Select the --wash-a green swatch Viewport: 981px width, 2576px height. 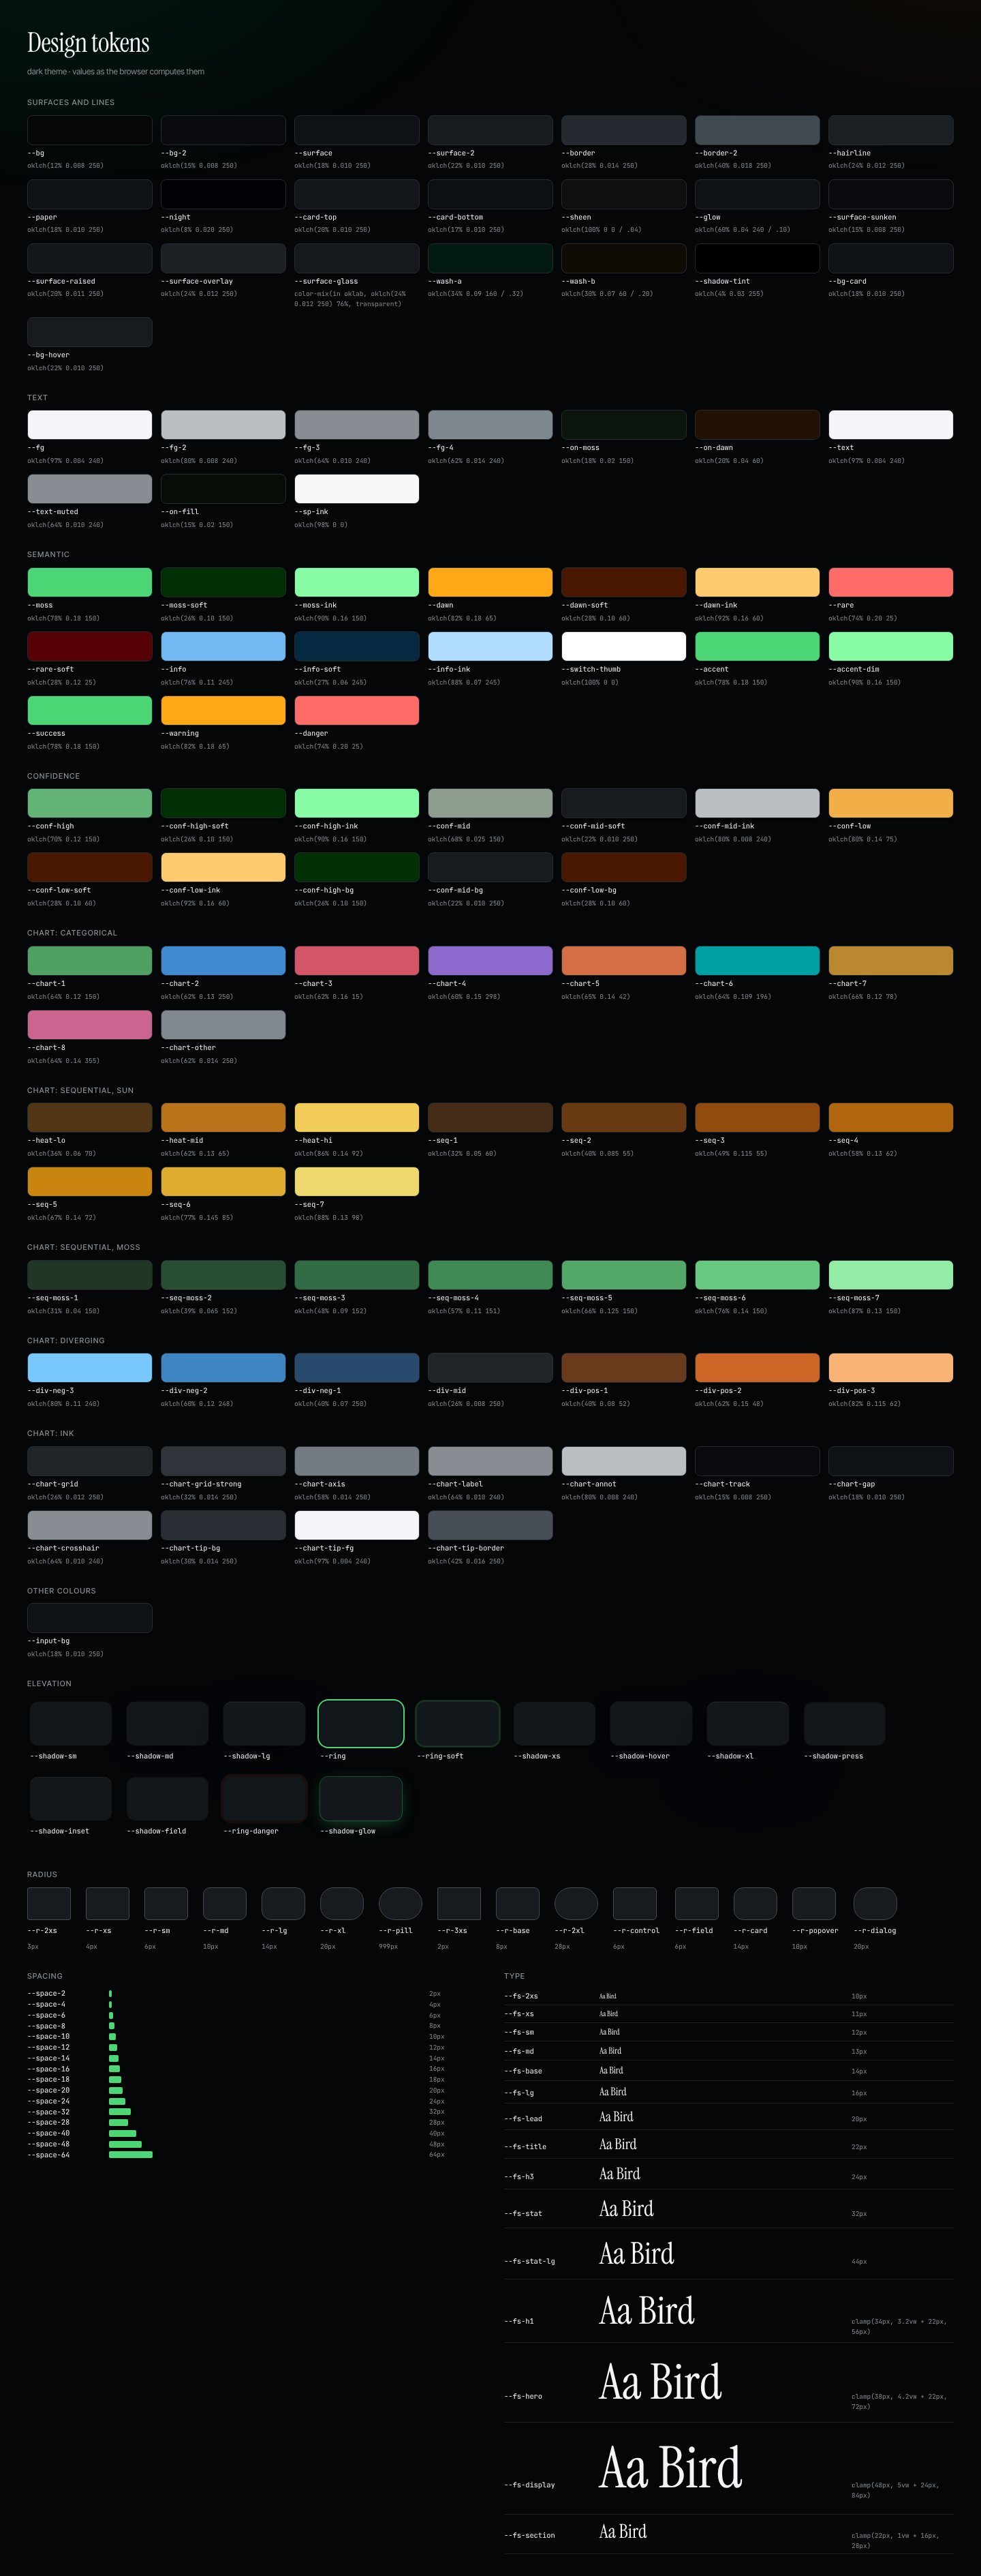click(490, 258)
